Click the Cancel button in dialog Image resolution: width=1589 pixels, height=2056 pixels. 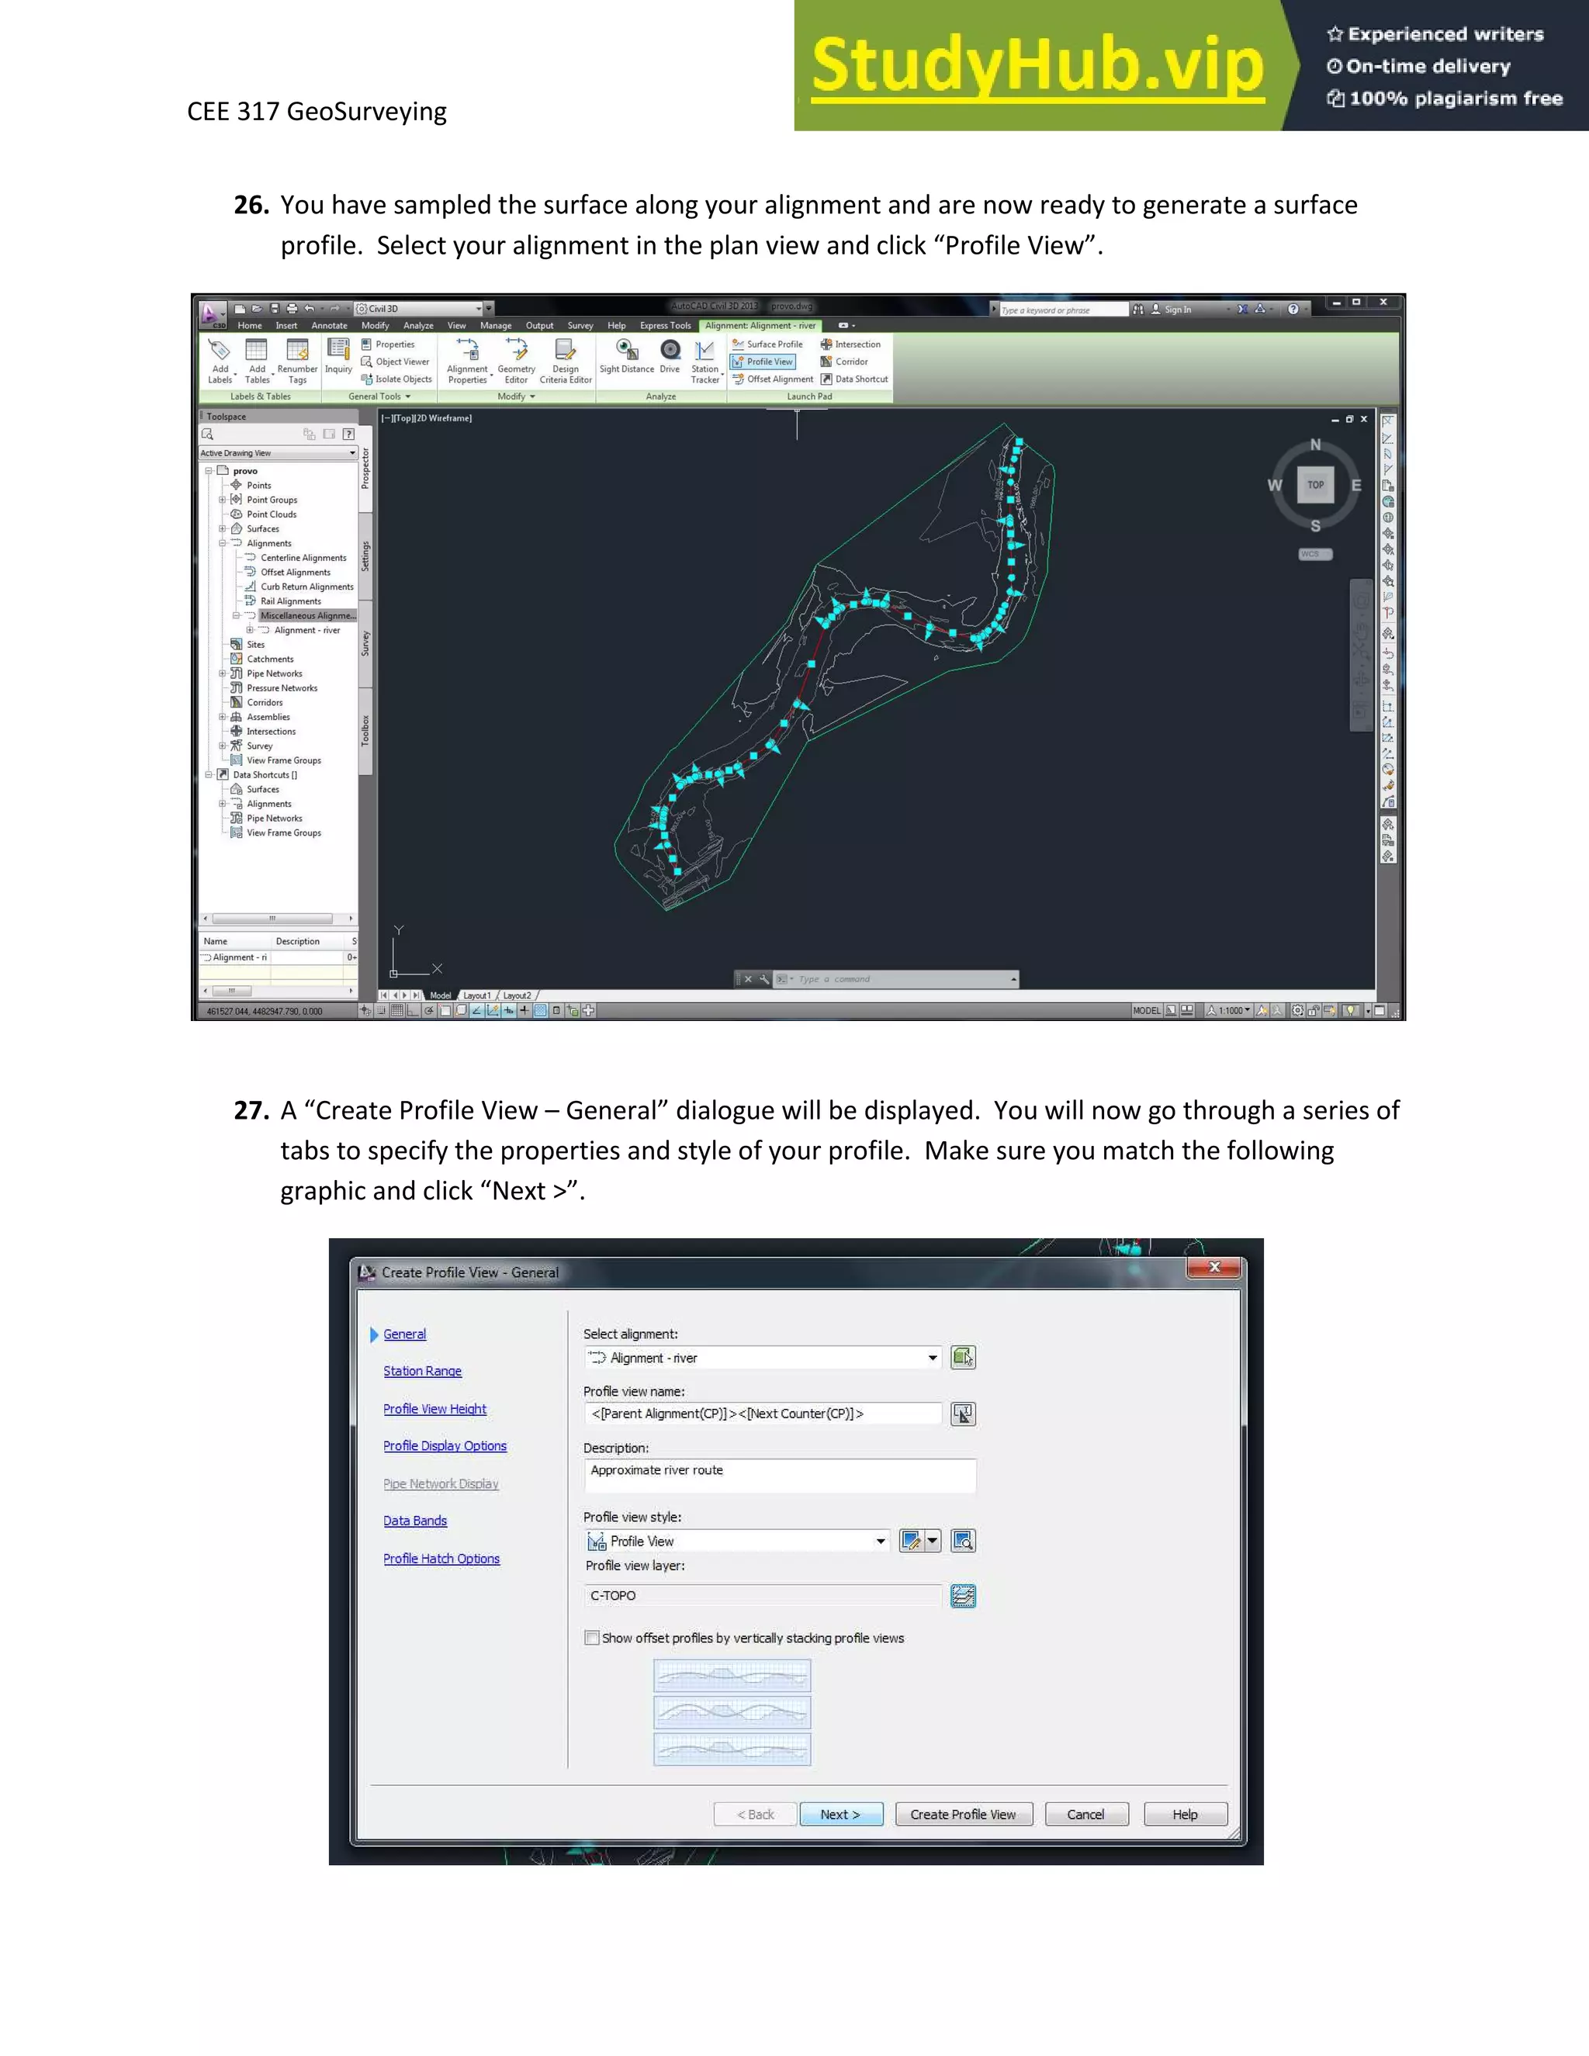[x=1085, y=1814]
